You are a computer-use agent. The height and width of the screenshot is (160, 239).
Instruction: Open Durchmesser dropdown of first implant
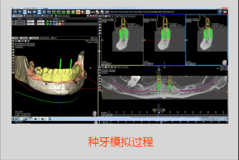pos(30,21)
